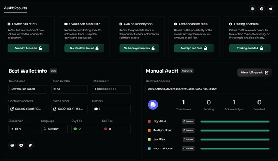Screen dimensions: 278x161
Task: Open the Twitter icon at top right
Action: click(270, 9)
